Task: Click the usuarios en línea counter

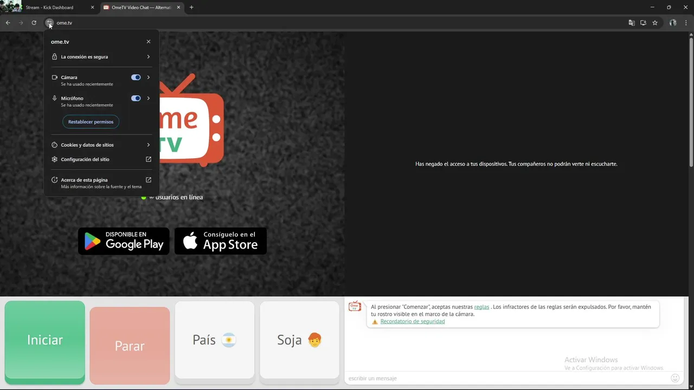Action: pos(172,197)
